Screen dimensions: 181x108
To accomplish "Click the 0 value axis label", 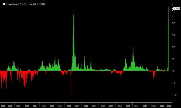I will [174, 71].
